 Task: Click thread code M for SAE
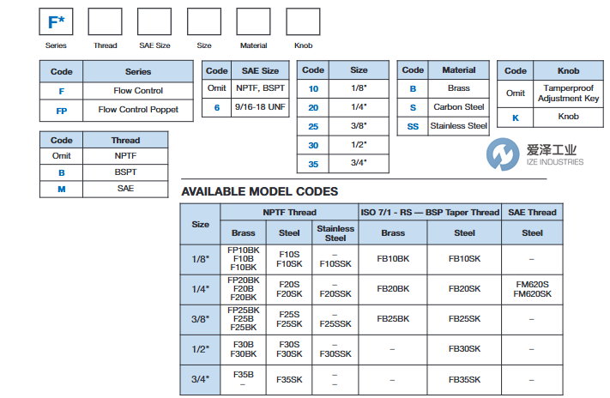62,188
